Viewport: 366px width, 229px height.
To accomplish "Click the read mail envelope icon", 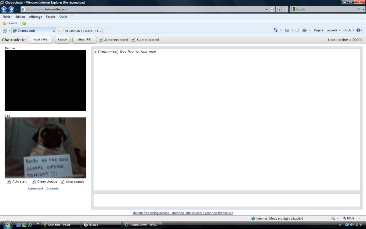I will click(x=297, y=30).
